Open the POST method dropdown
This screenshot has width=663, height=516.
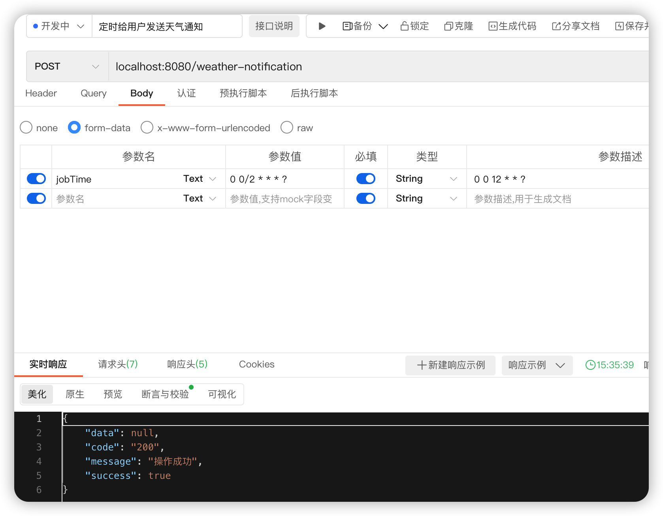click(x=67, y=66)
